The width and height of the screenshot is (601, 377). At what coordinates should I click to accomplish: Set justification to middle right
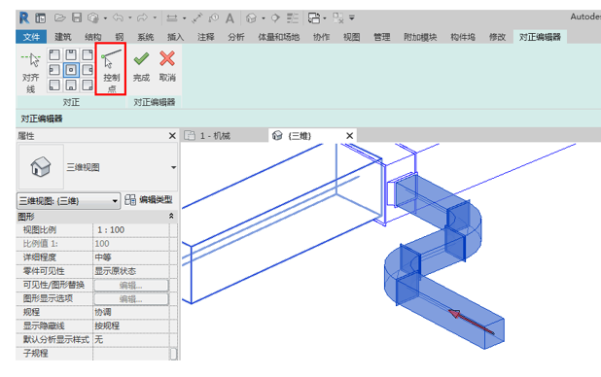(88, 70)
